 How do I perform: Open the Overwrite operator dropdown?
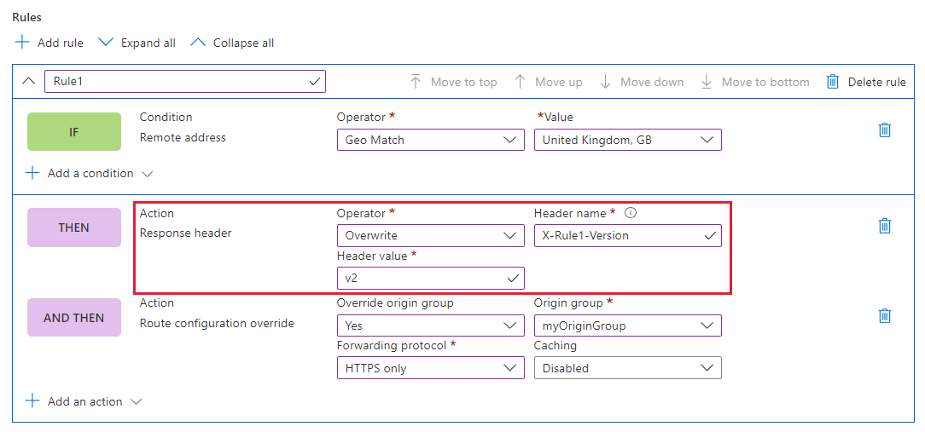(x=431, y=235)
